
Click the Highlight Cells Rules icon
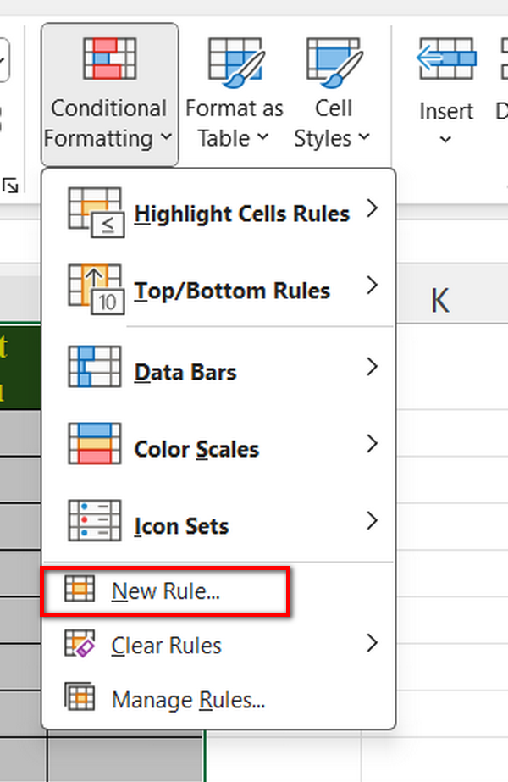click(x=96, y=213)
